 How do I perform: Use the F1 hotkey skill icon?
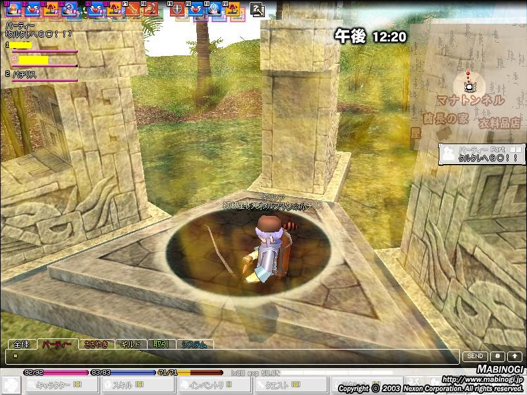(13, 9)
